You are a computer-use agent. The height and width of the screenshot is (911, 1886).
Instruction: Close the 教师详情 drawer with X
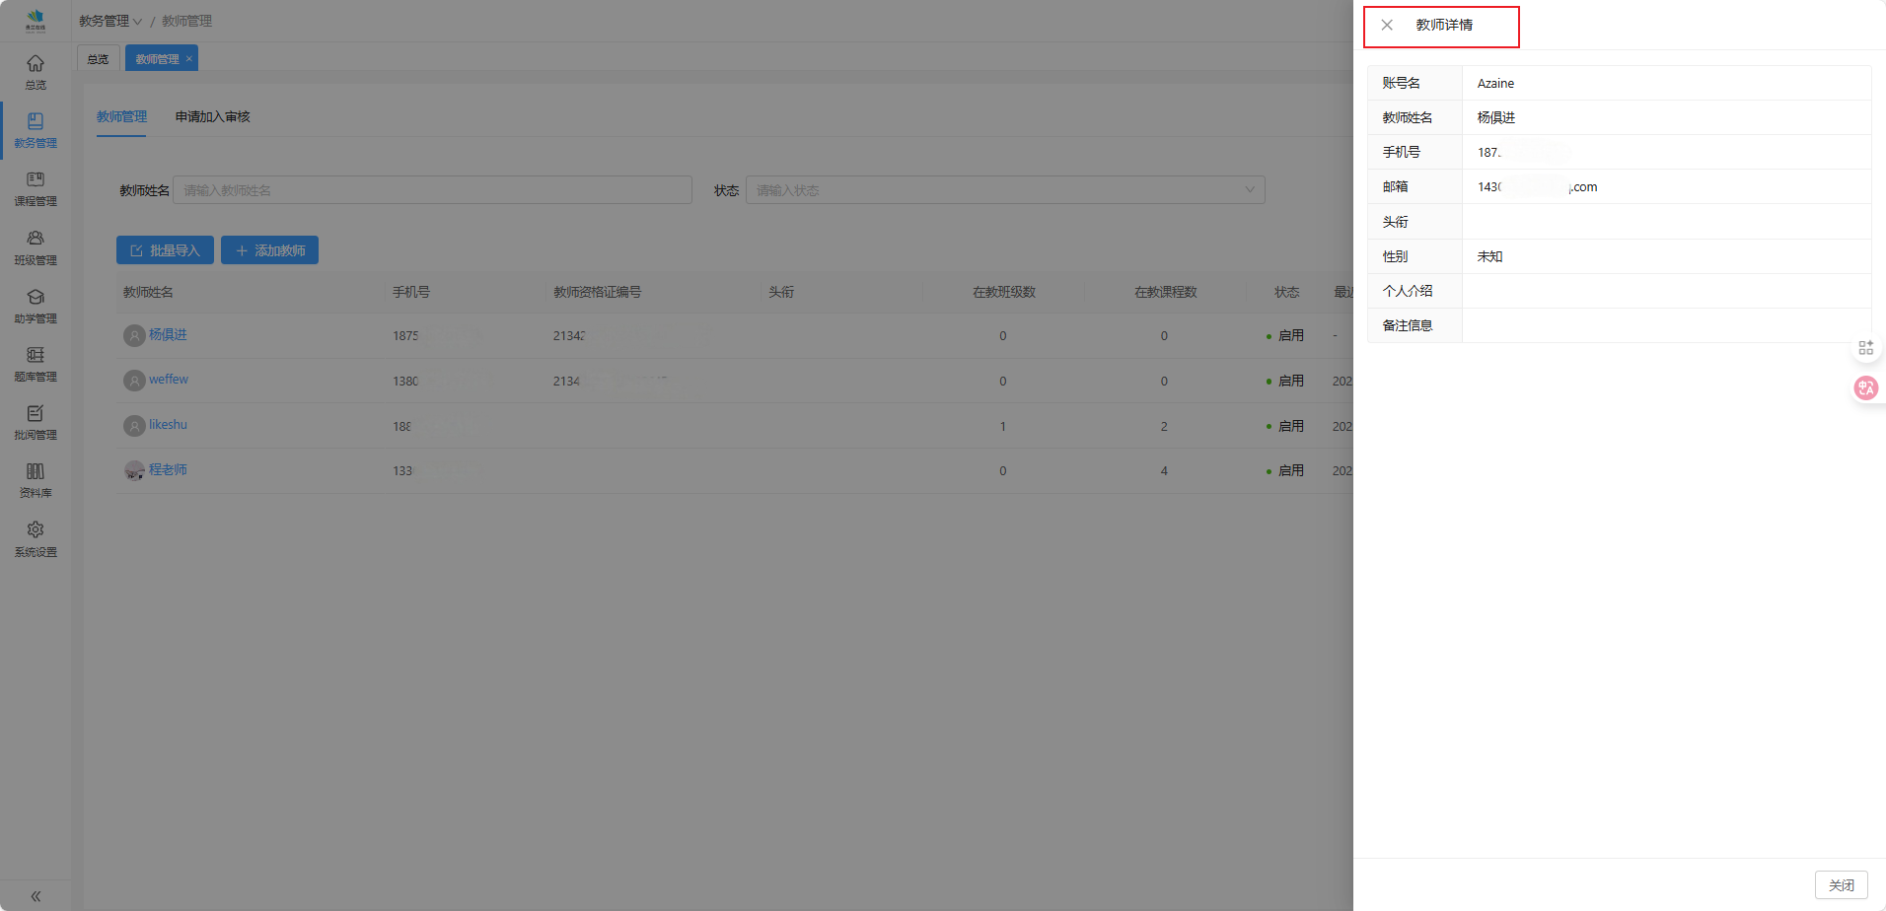(x=1387, y=25)
